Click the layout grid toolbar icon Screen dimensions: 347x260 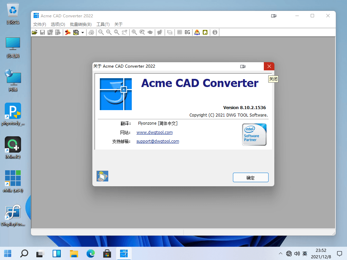180,32
